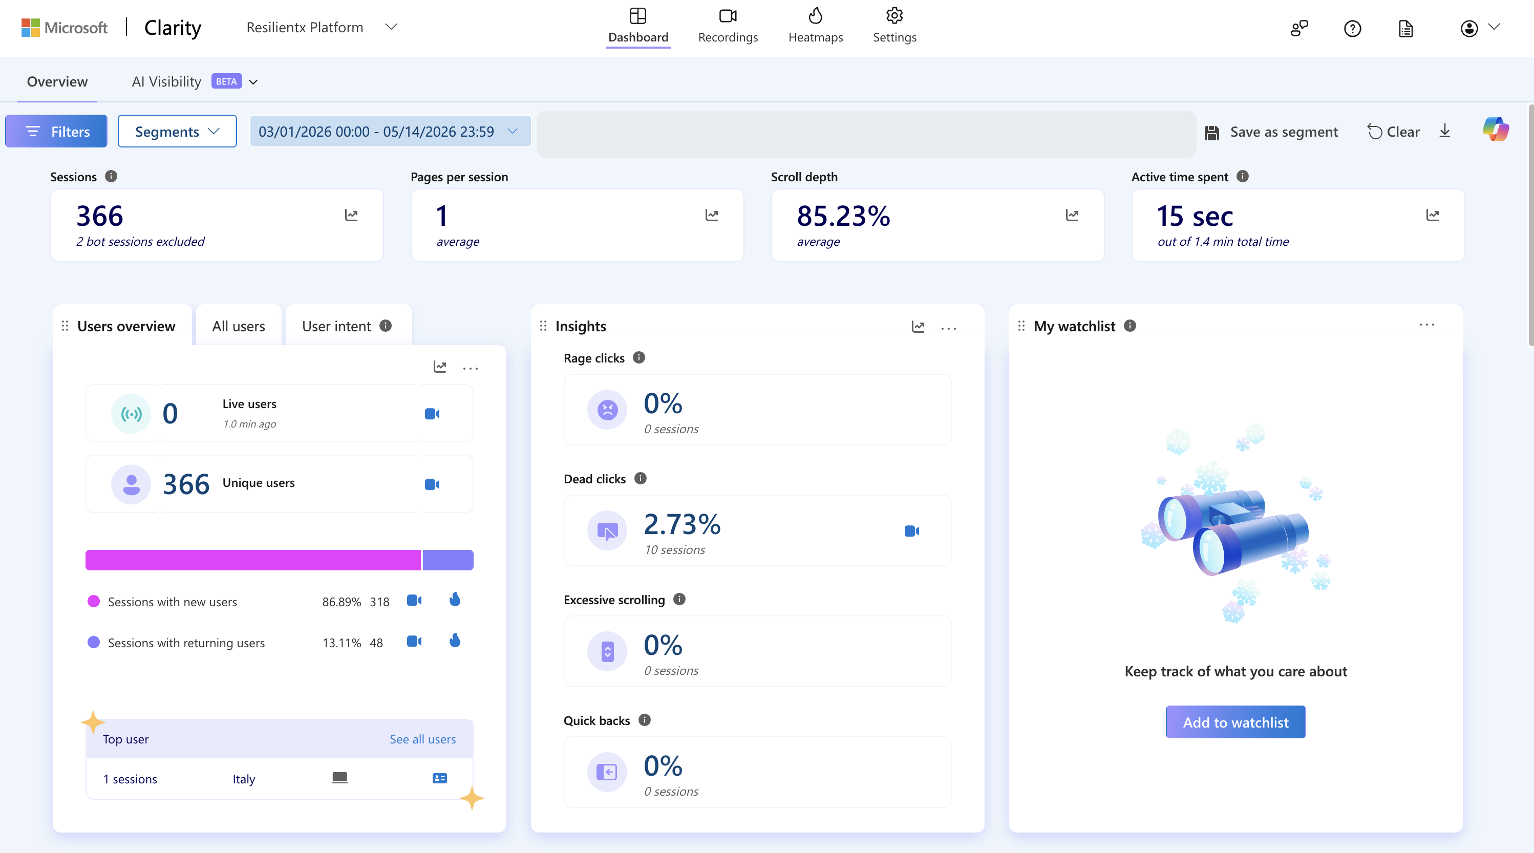
Task: Click the Filters button
Action: click(56, 131)
